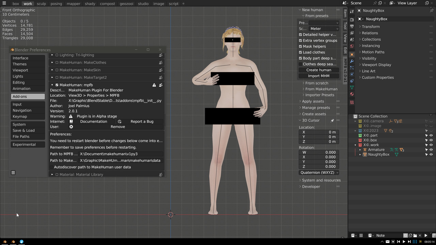Click the warning triangle icon on mpfb add-on

(x=154, y=85)
